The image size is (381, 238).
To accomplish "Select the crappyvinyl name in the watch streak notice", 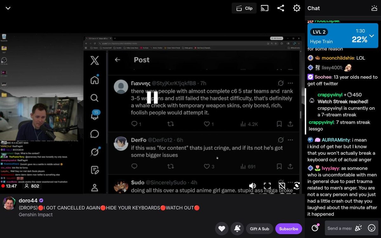I will pos(330,95).
